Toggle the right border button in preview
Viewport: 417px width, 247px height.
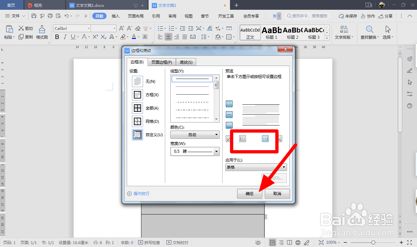[x=265, y=139]
